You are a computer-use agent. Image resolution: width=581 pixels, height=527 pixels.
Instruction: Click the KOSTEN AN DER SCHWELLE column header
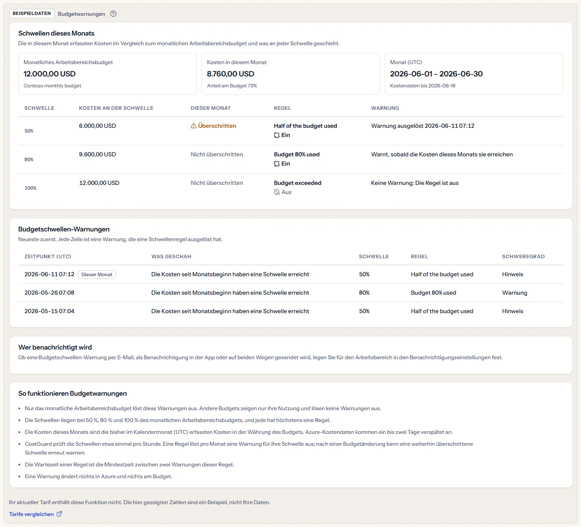click(116, 108)
